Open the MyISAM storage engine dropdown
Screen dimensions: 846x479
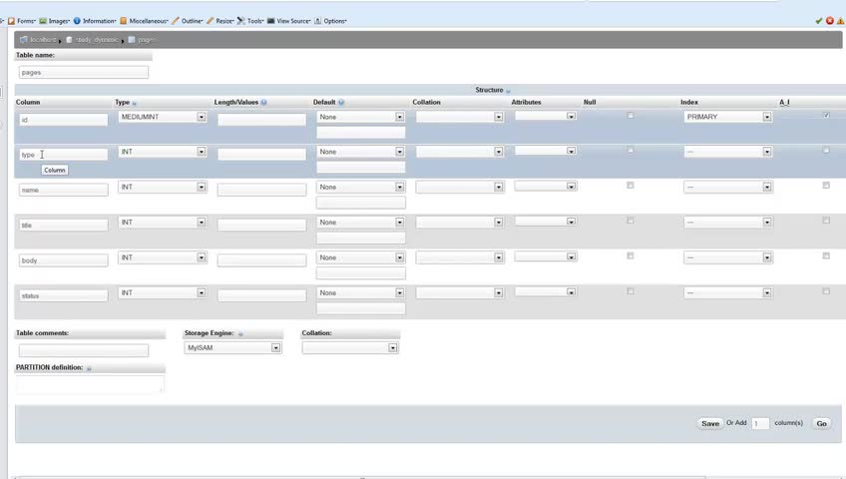(232, 348)
